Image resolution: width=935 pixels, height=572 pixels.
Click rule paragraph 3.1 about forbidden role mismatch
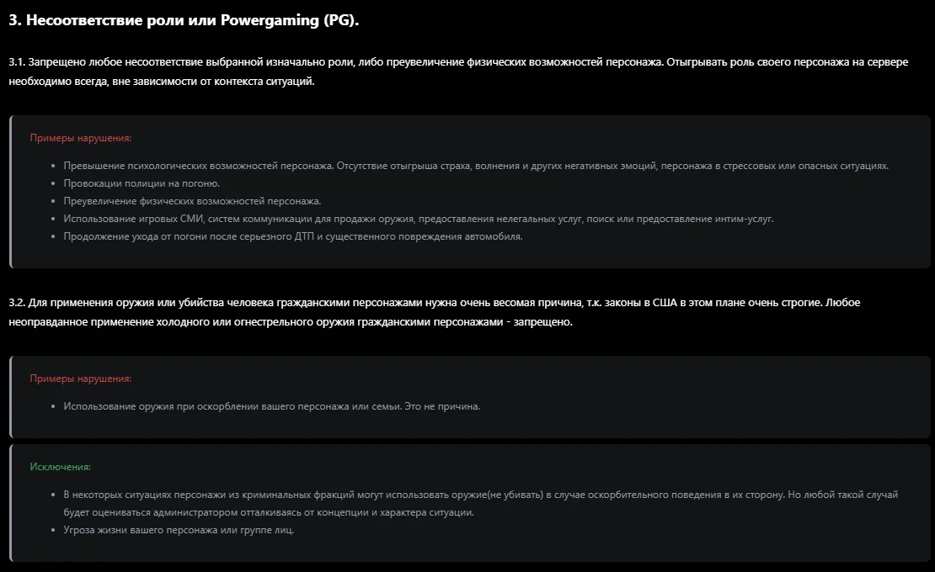pos(458,71)
